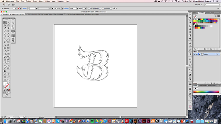Open the Layout workspace switcher
Image resolution: width=221 pixels, height=124 pixels.
[x=199, y=5]
